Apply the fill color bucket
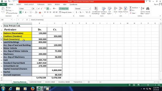Screen dimensions: 162x91 [x=36, y=12]
